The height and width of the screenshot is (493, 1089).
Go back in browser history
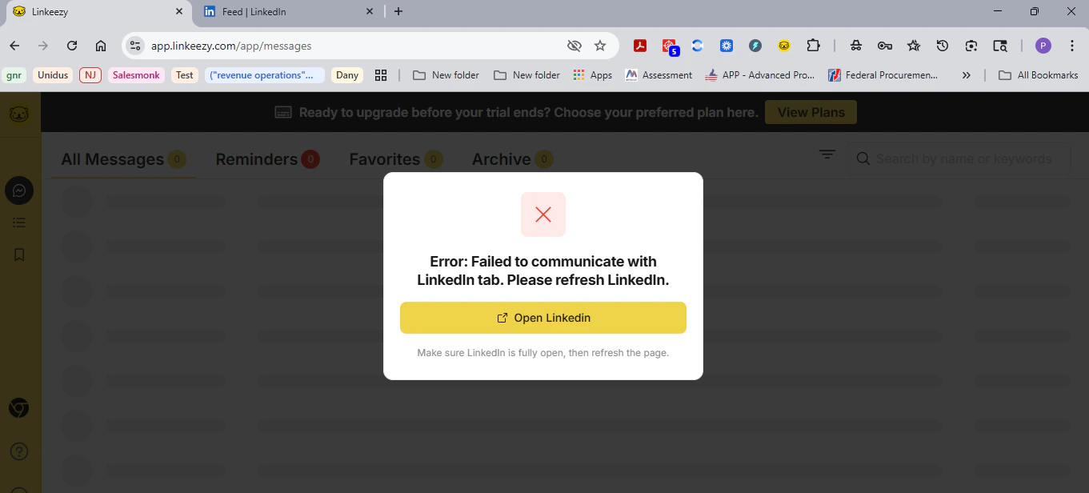pyautogui.click(x=14, y=46)
